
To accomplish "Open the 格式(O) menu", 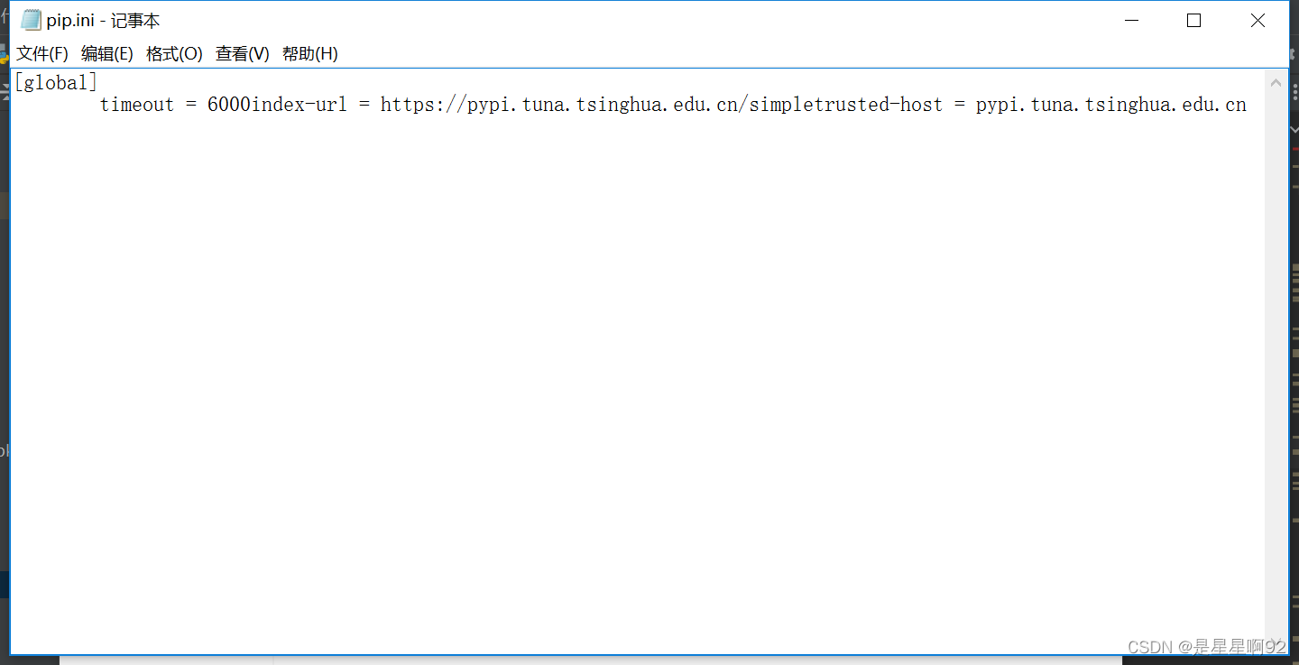I will 174,54.
